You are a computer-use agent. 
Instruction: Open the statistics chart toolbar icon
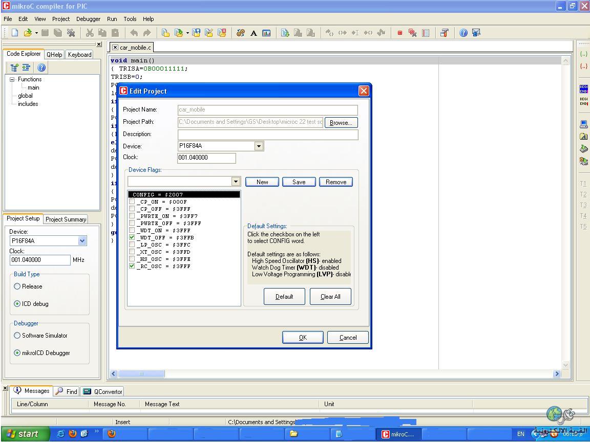266,33
